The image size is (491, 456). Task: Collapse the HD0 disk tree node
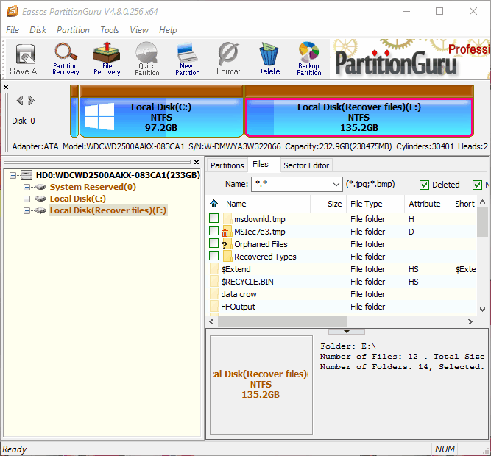[x=13, y=175]
